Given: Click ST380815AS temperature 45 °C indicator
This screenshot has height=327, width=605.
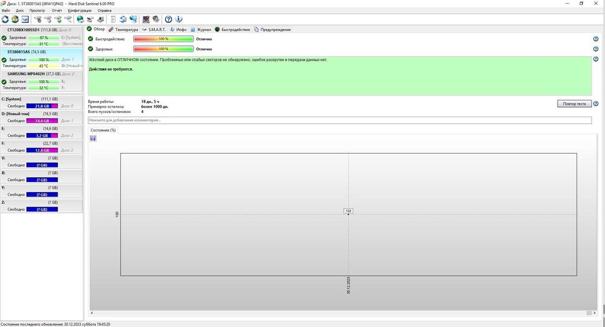Looking at the screenshot, I should coord(44,66).
